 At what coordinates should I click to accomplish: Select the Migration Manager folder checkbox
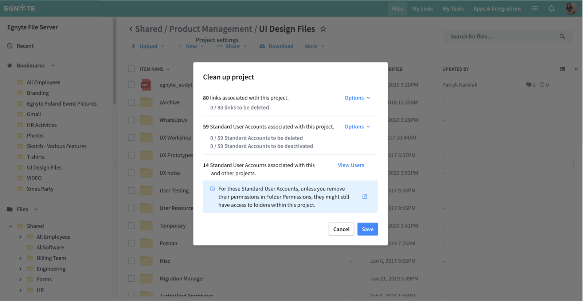[x=131, y=278]
